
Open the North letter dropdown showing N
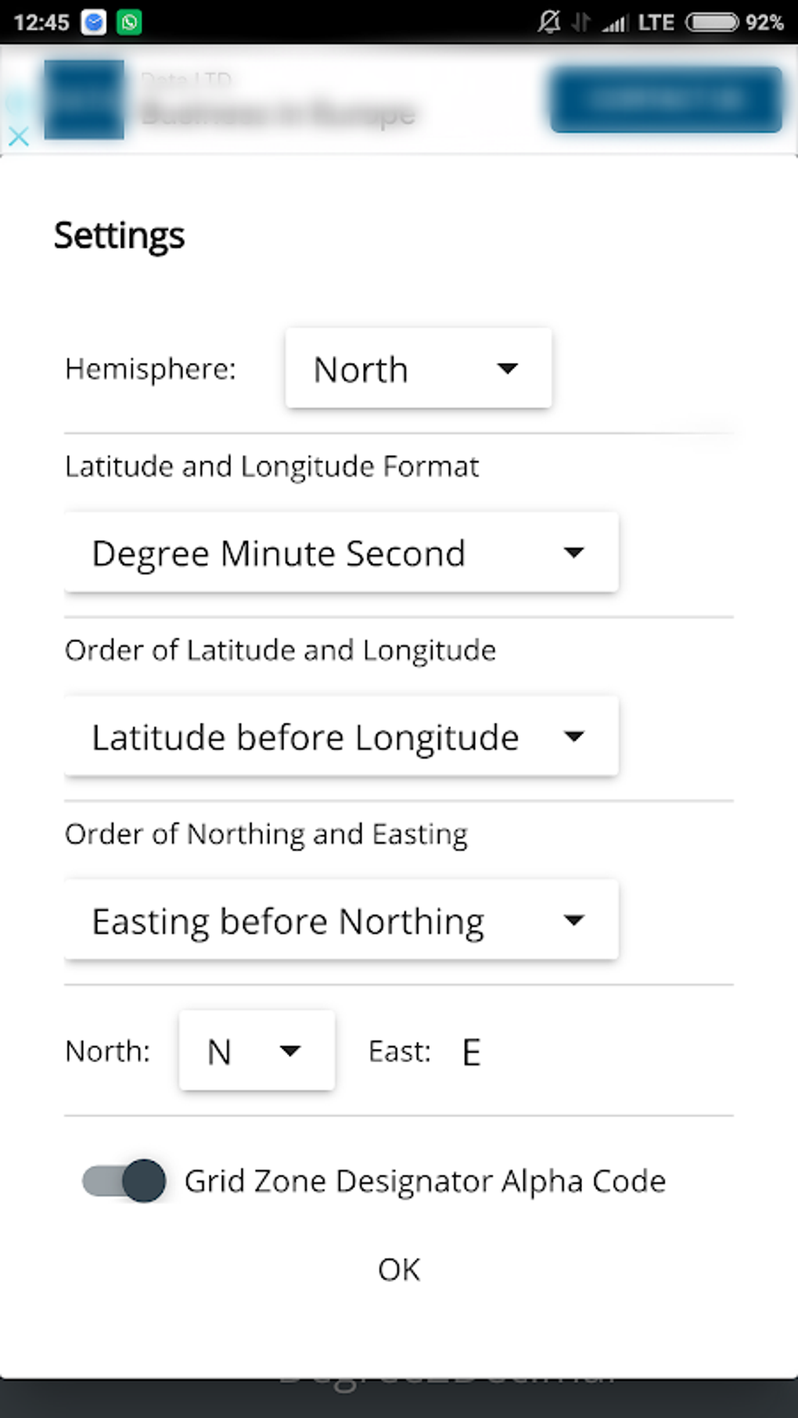pos(257,1050)
